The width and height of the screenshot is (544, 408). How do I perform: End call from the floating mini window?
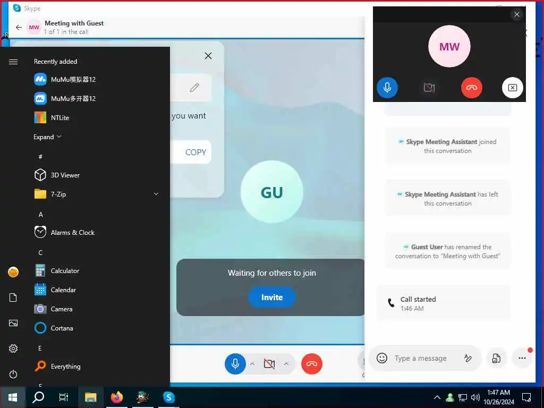472,88
